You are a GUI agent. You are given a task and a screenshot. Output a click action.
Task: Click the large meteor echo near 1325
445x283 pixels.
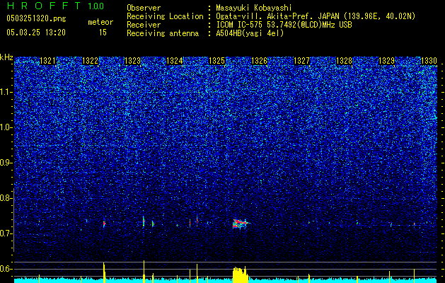241,224
